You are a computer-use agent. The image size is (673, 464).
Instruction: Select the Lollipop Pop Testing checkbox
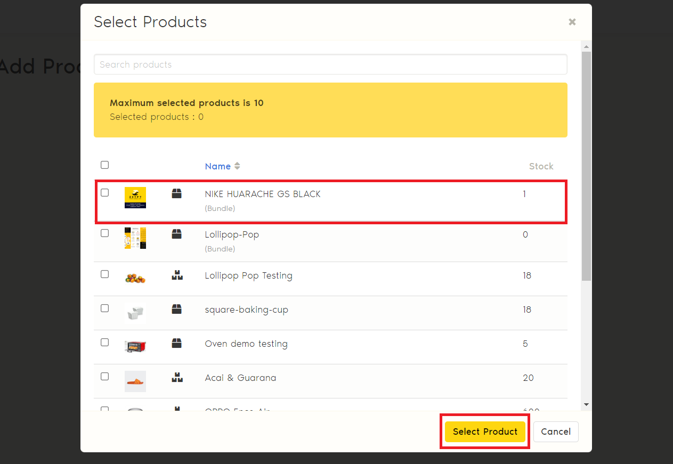pyautogui.click(x=105, y=274)
